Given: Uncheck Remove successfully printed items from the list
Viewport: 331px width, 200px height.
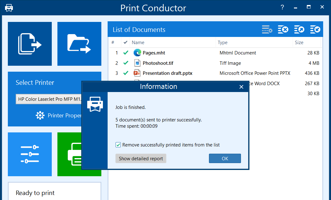Looking at the screenshot, I should (118, 145).
